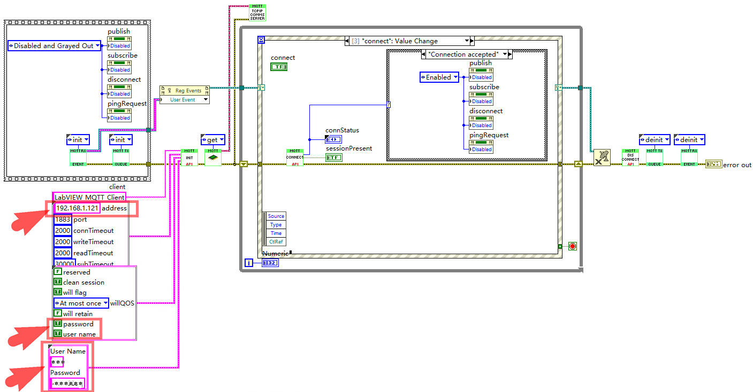
Task: Toggle the reserved boolean constant
Action: [x=58, y=272]
